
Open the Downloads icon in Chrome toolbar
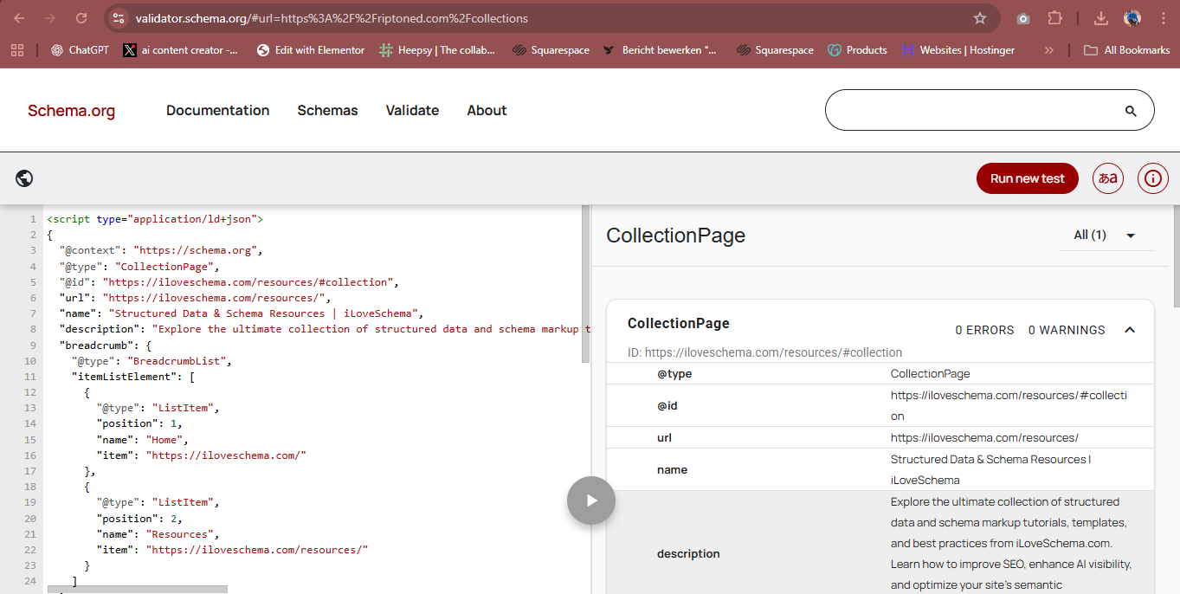point(1101,18)
